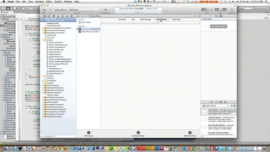This screenshot has height=152, width=270.
Task: Collapse the Classes folder
Action: point(43,40)
